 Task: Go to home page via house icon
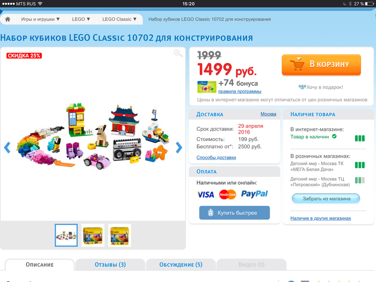[x=8, y=20]
